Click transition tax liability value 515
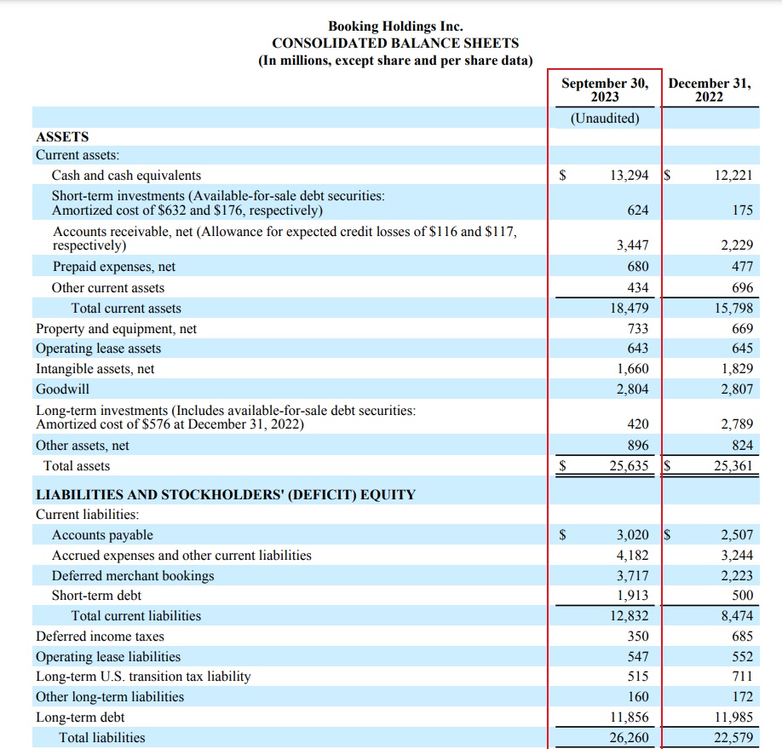This screenshot has height=749, width=782. [x=638, y=677]
